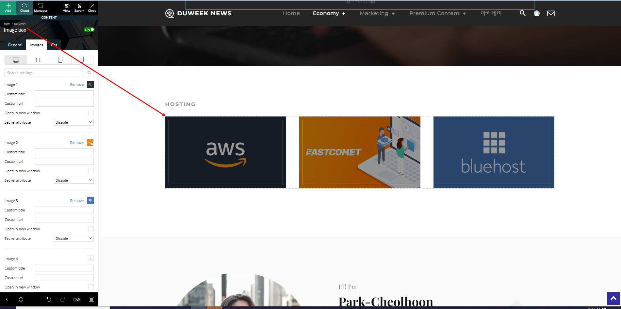Click the Image 2 Custom url field
621x309 pixels.
tap(64, 162)
